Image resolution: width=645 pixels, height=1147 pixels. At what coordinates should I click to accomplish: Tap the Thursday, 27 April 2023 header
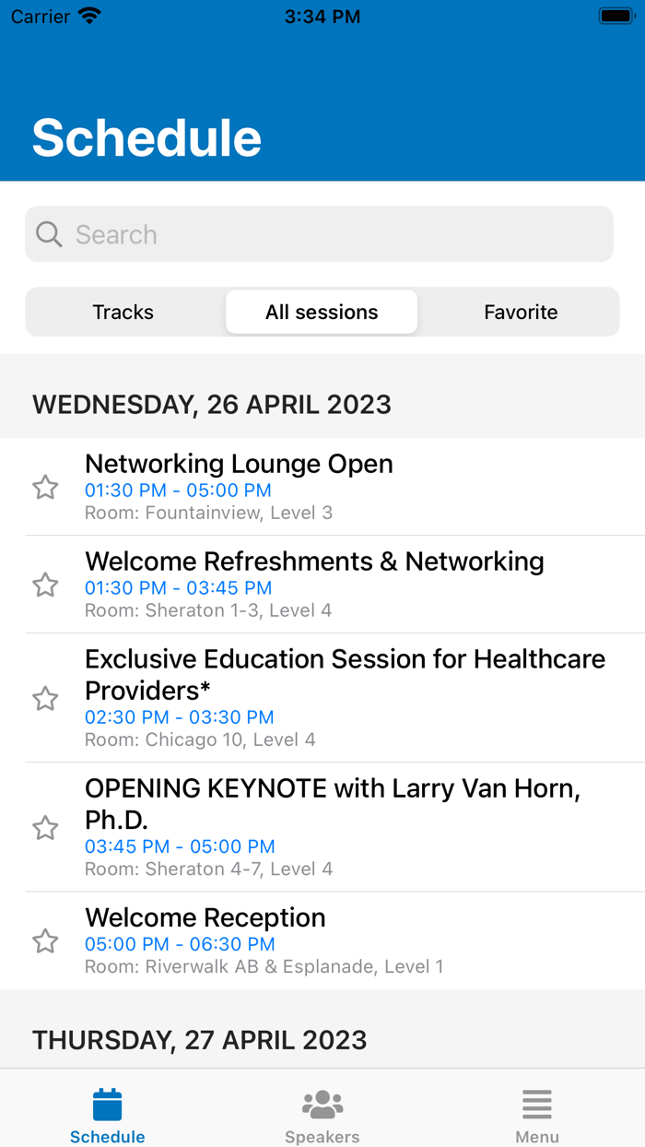[200, 1040]
